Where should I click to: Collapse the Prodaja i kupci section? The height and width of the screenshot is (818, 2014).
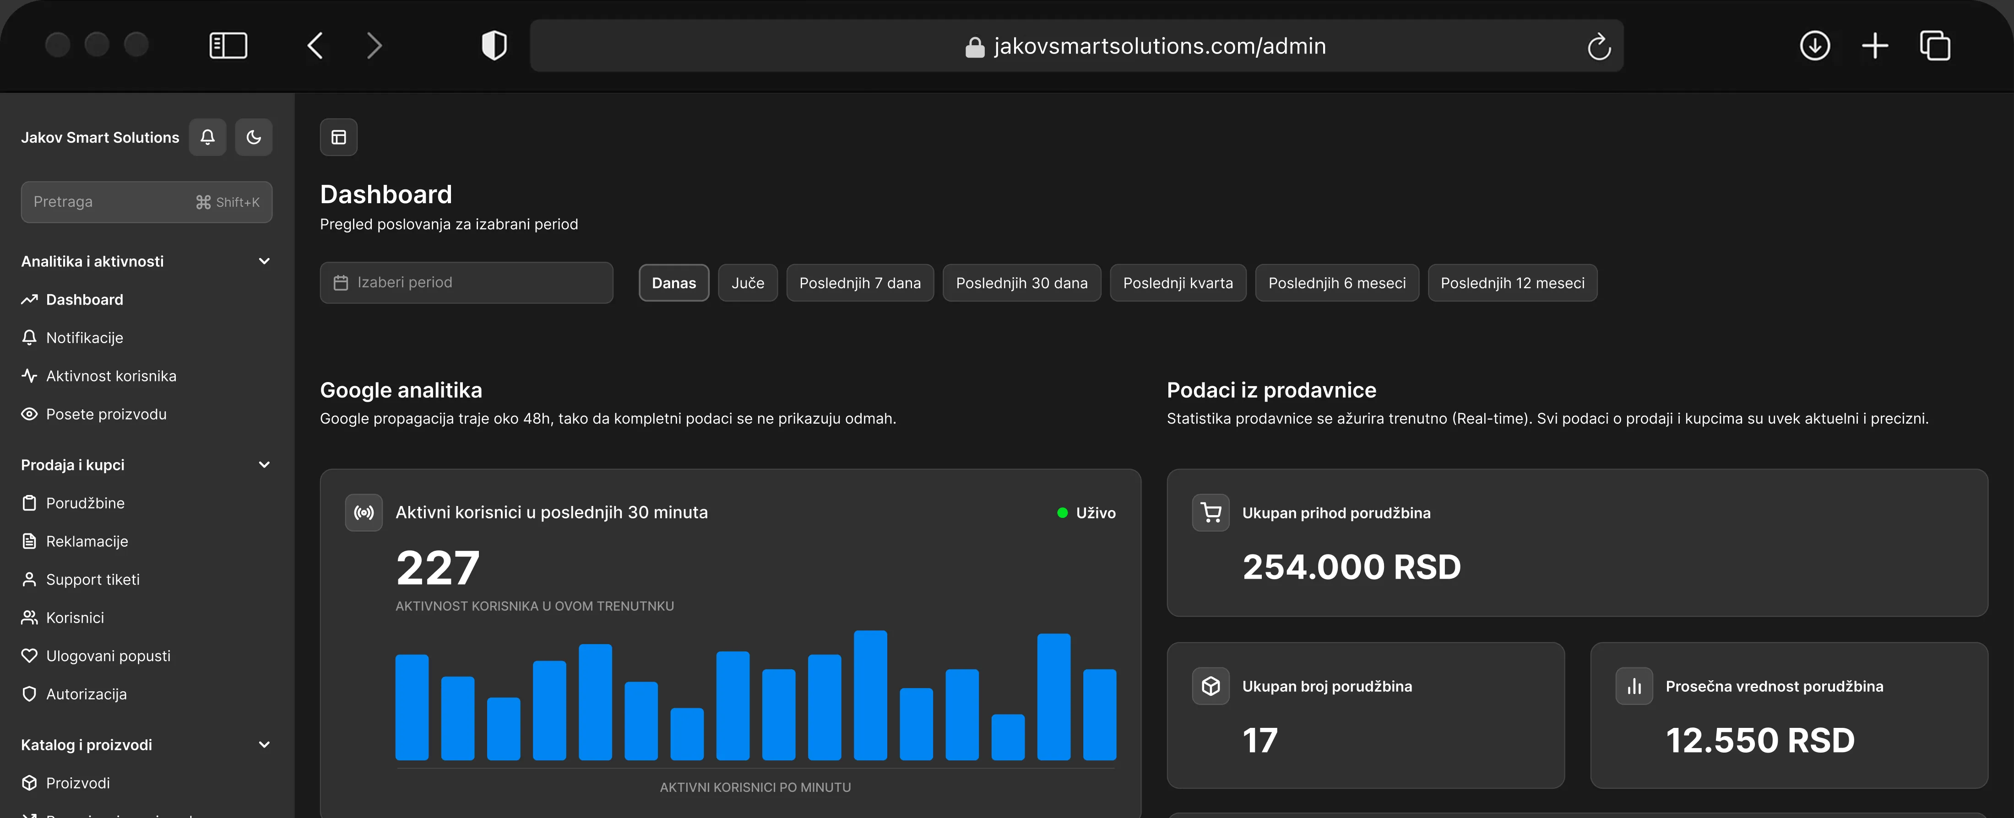click(264, 465)
